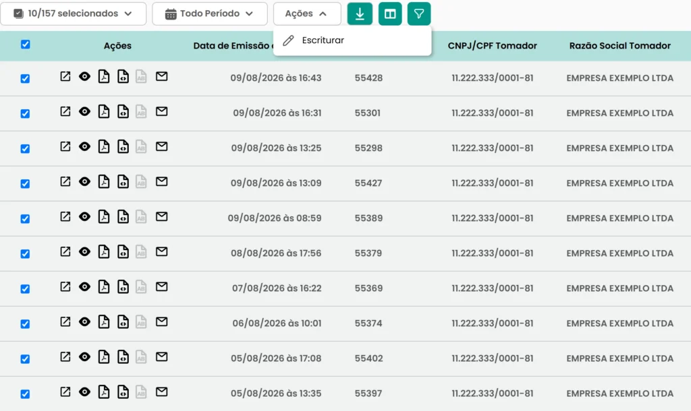Click the Data de Emissão column header

[231, 46]
